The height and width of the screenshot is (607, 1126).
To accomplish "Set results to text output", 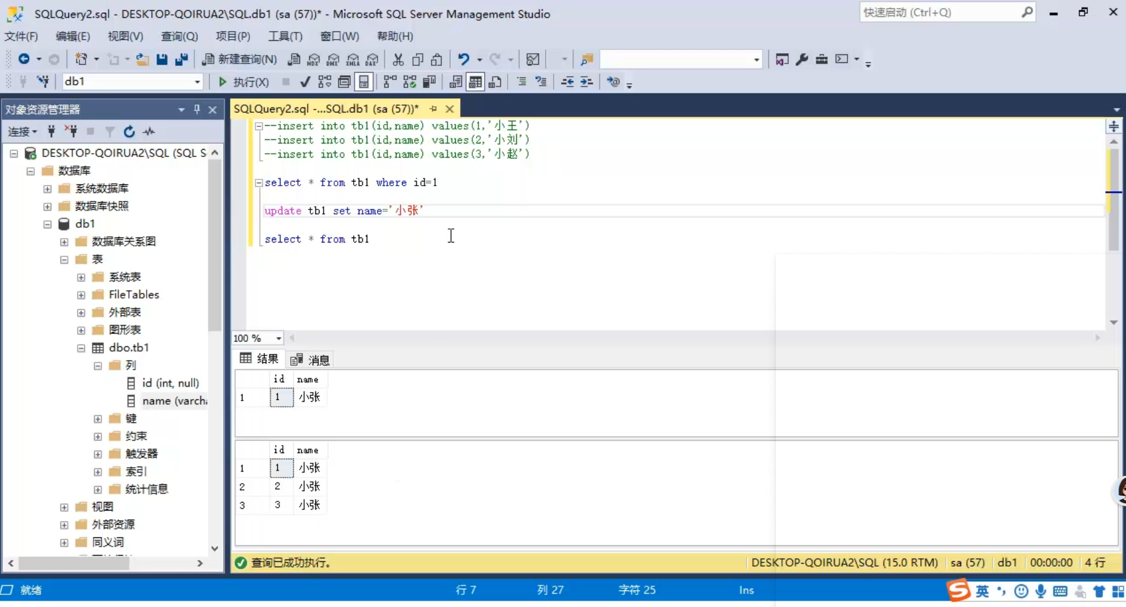I will click(x=456, y=82).
